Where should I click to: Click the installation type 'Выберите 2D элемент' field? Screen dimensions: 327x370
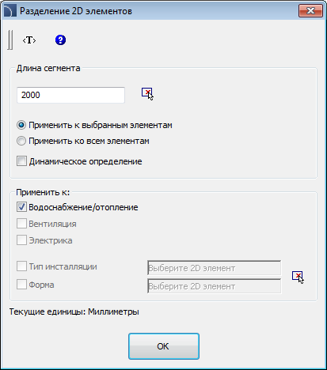215,268
